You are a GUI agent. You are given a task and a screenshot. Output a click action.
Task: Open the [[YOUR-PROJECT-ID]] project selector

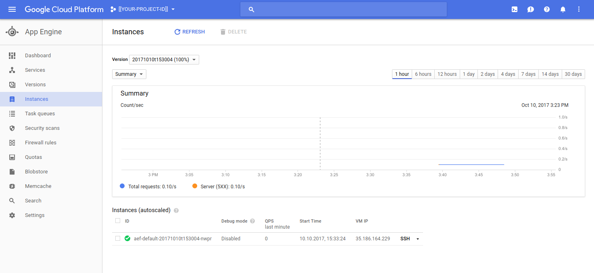(143, 9)
